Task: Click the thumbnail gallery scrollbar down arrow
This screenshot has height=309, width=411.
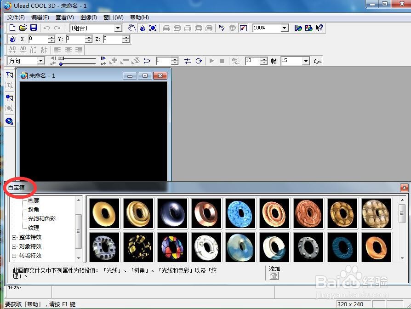Action: (x=402, y=258)
